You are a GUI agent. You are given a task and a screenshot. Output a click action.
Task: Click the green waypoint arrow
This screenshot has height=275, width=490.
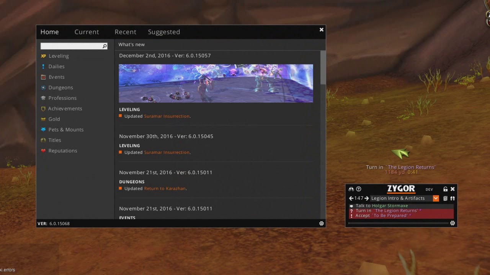[400, 153]
